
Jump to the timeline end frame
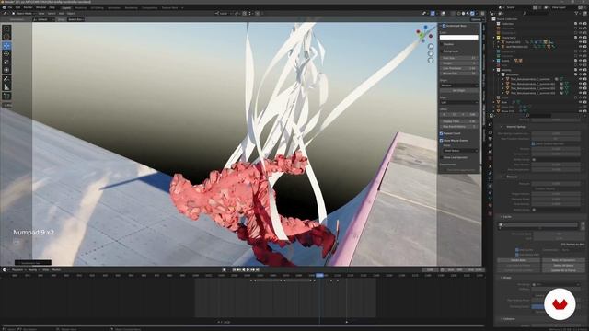[x=258, y=269]
